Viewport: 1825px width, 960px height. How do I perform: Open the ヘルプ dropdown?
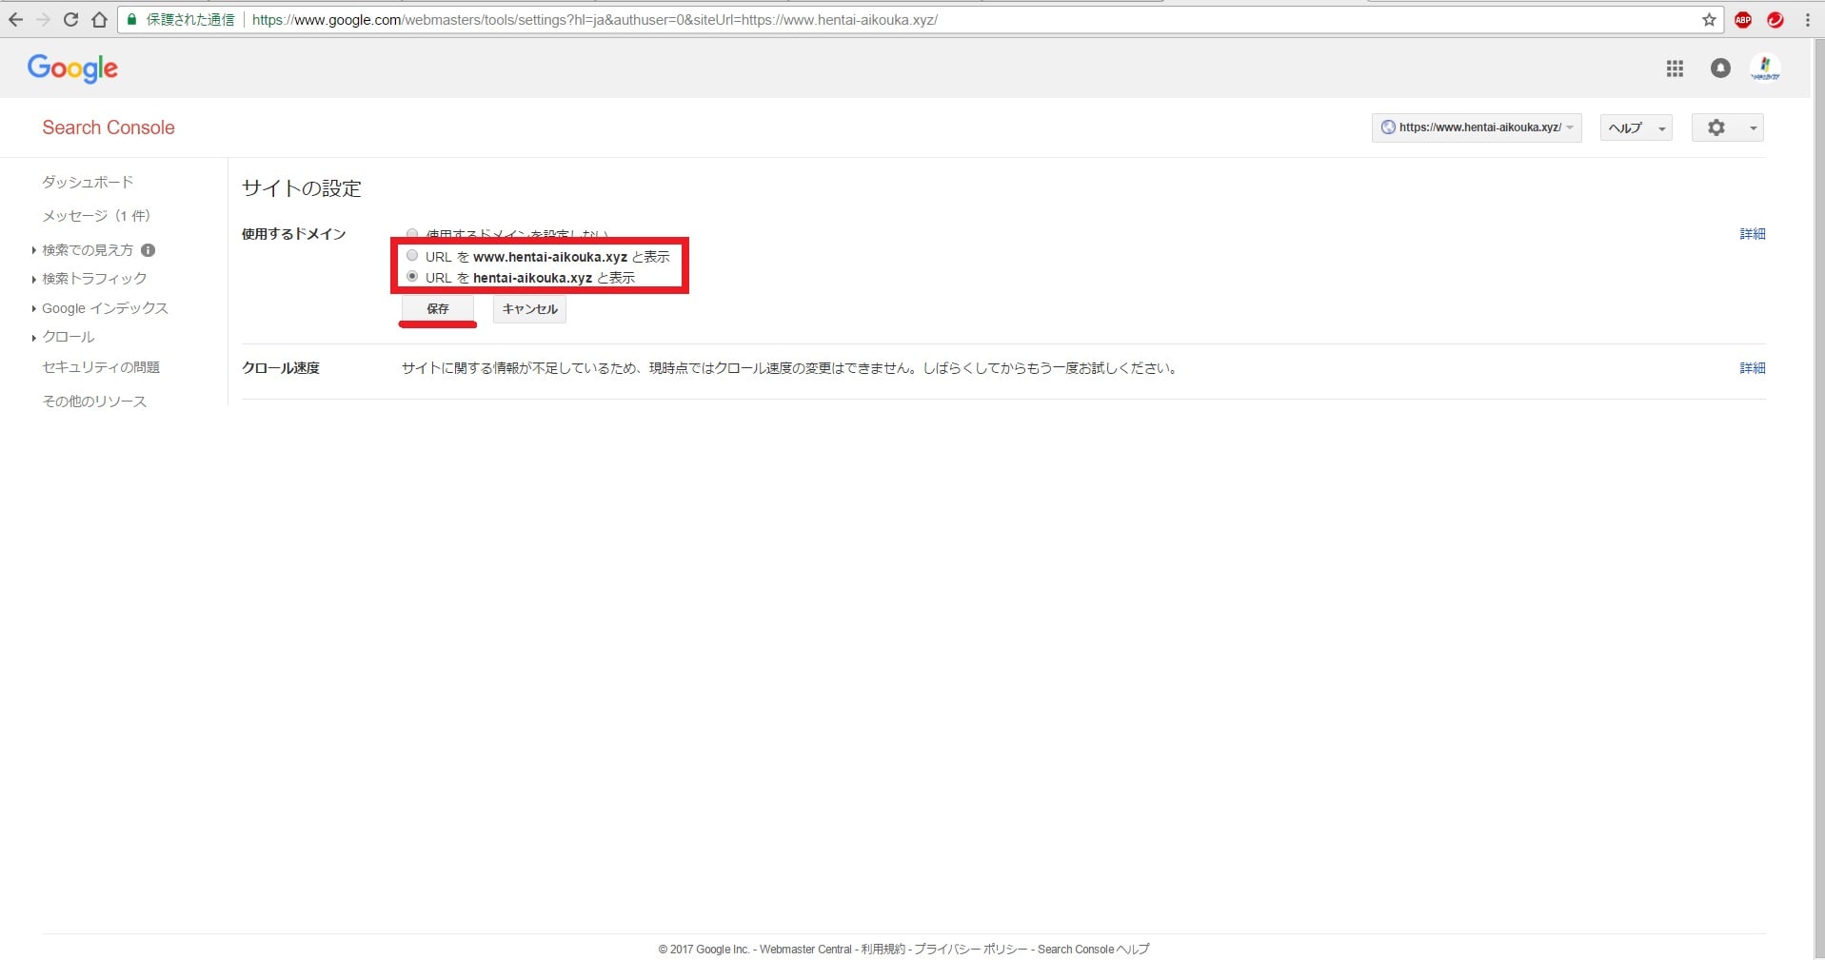pos(1637,127)
